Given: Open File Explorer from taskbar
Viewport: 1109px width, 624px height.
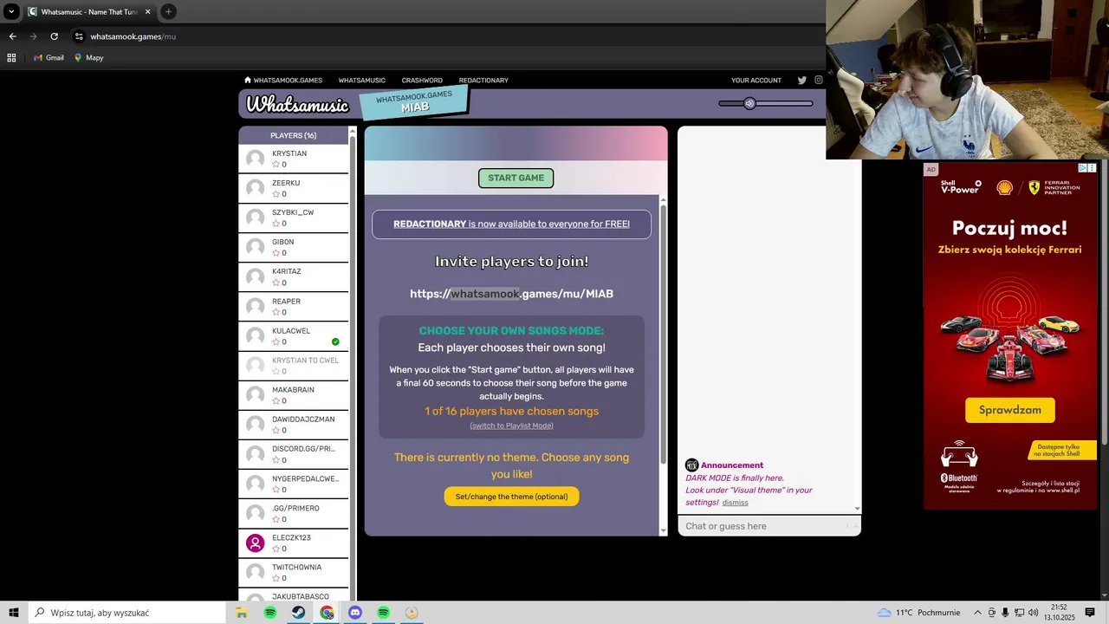Looking at the screenshot, I should [242, 613].
